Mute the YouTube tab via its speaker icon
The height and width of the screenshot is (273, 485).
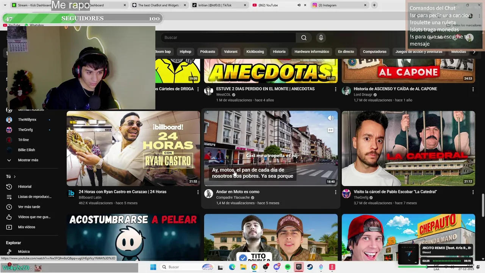click(299, 5)
